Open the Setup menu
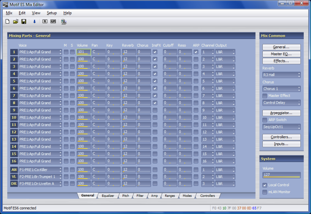 [52, 13]
